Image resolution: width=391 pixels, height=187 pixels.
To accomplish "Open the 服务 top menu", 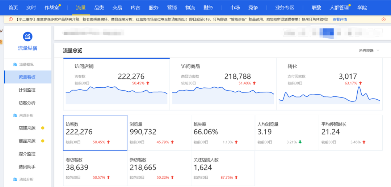I will click(154, 8).
